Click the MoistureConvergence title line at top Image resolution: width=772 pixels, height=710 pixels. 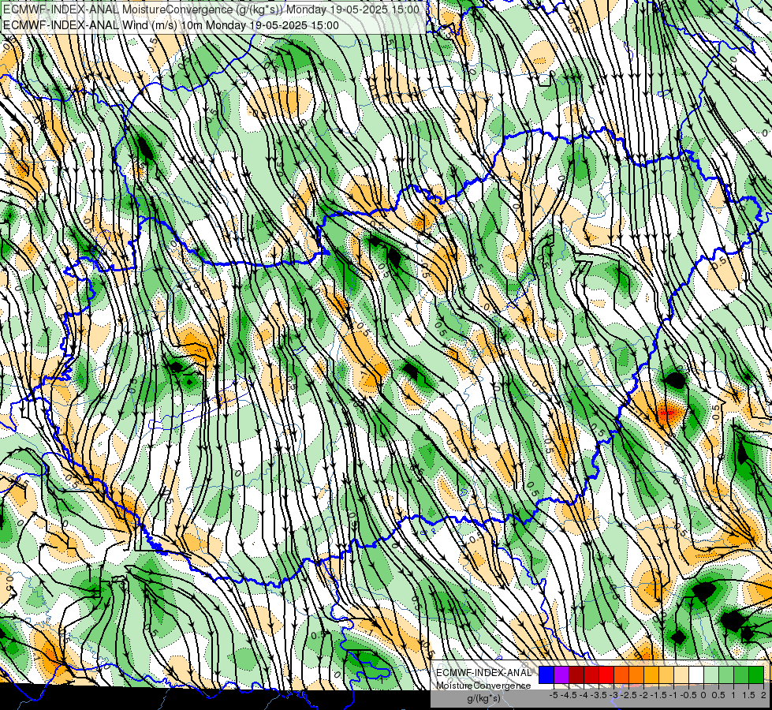(x=211, y=9)
